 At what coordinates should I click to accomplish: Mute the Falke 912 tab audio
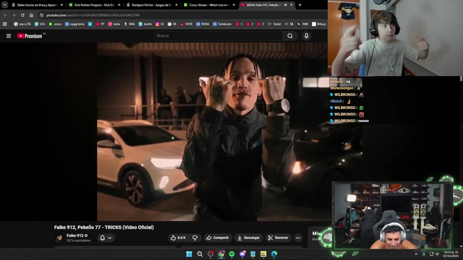285,5
